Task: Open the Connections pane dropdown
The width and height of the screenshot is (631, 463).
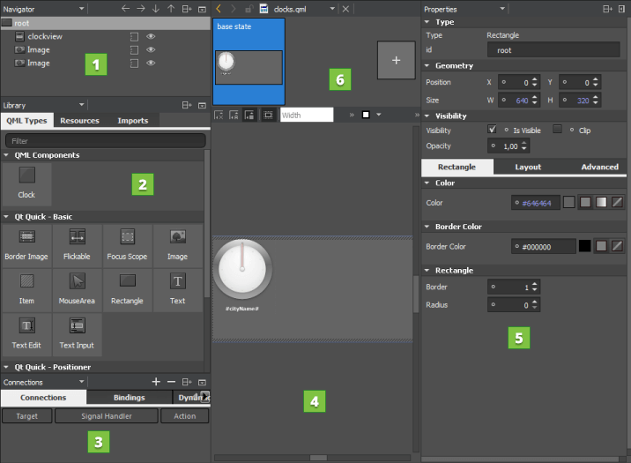Action: (82, 381)
